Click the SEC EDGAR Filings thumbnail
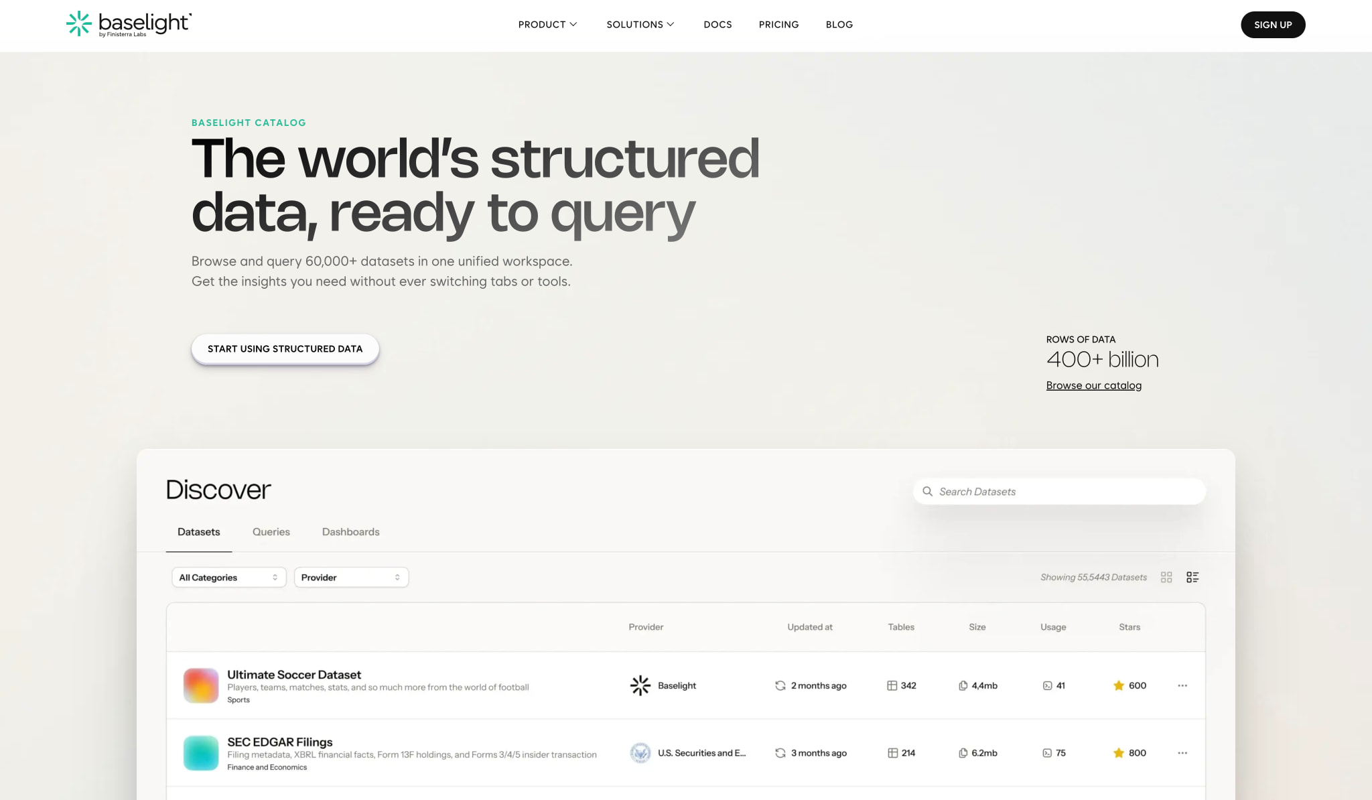 (x=201, y=753)
